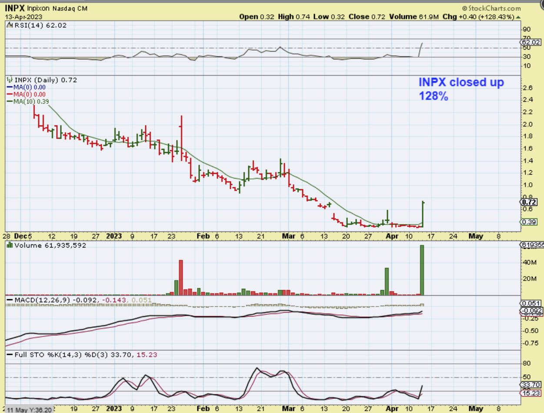Viewport: 544px width, 413px height.
Task: Click the -0.092 MACD axis tag
Action: [x=532, y=311]
